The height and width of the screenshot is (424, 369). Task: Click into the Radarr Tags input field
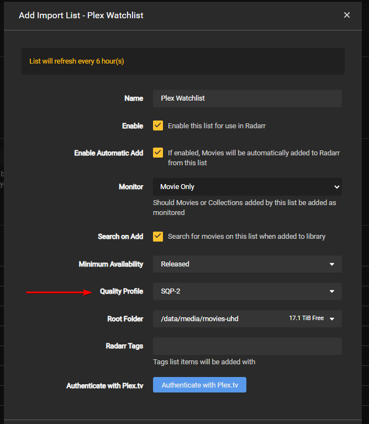pos(247,346)
